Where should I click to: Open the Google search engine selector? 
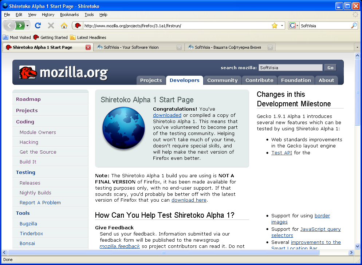pyautogui.click(x=294, y=25)
